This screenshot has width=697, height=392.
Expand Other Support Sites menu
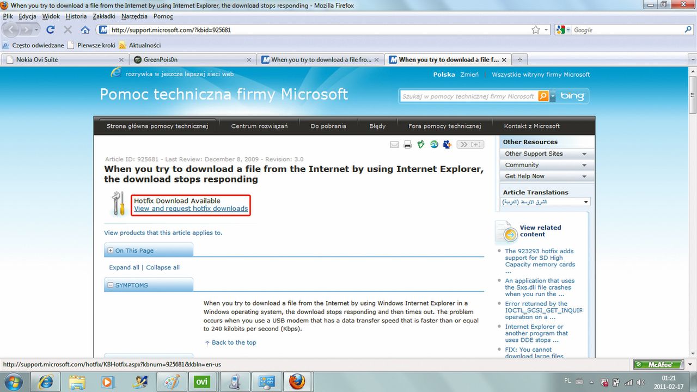pyautogui.click(x=547, y=154)
